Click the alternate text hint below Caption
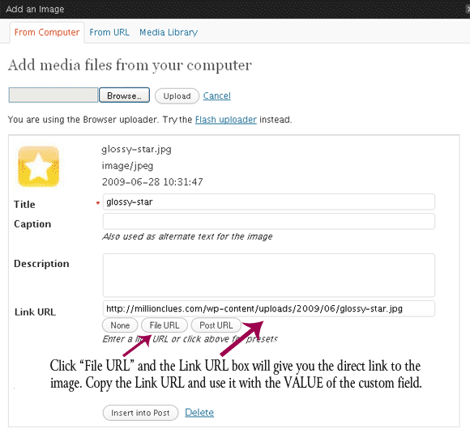470x433 pixels. 187,236
